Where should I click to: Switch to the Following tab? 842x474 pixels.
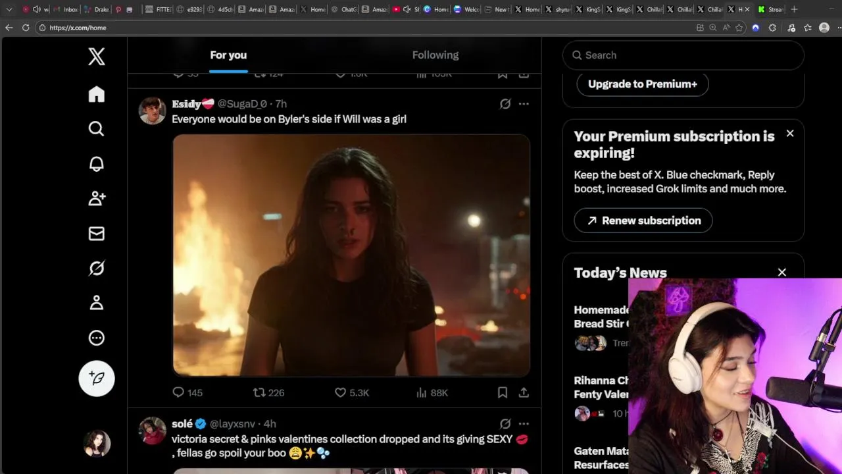tap(435, 55)
